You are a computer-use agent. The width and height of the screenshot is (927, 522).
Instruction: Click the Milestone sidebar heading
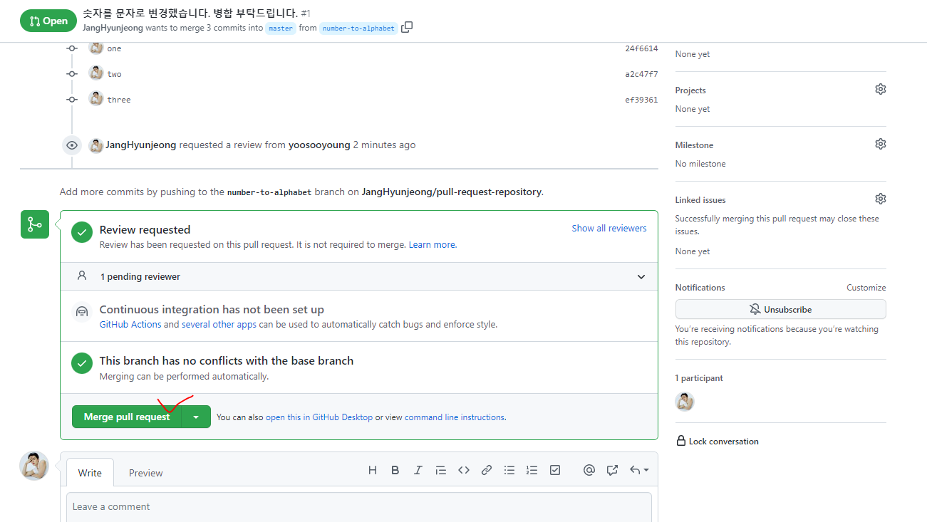tap(694, 145)
